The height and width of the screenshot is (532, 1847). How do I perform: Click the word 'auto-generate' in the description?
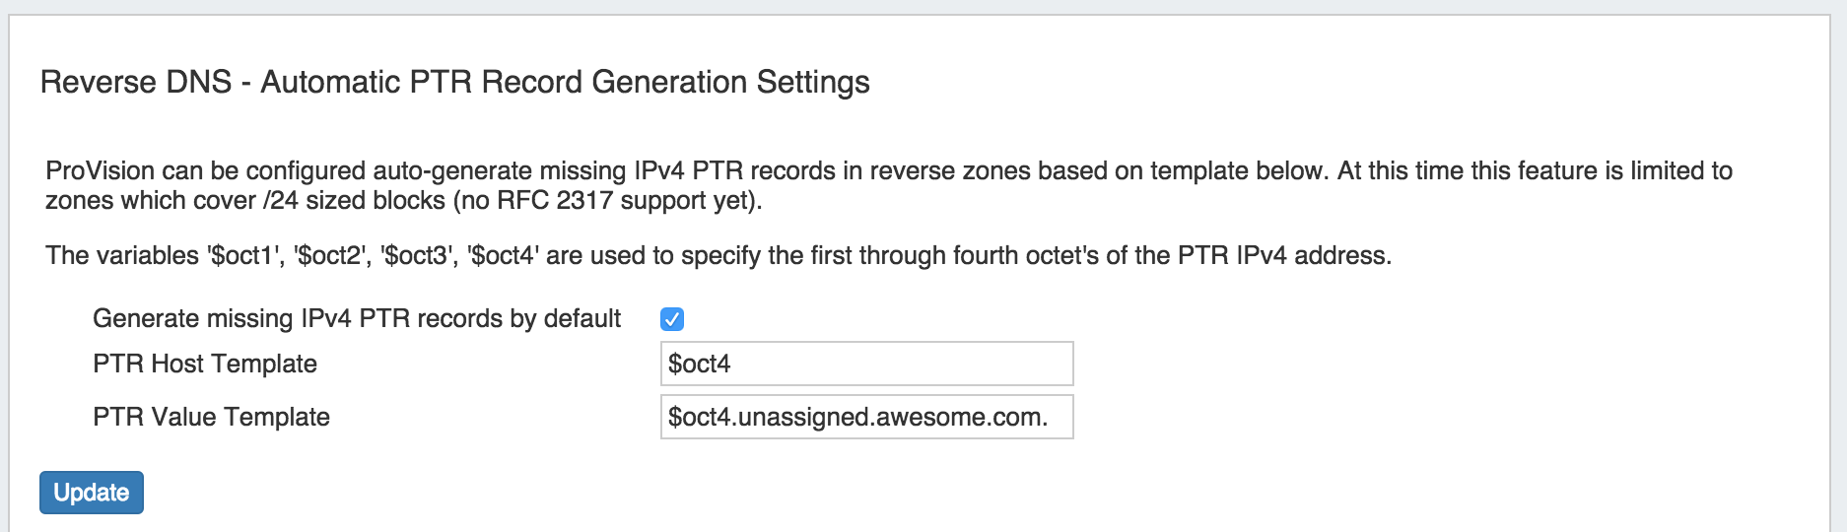(x=448, y=171)
